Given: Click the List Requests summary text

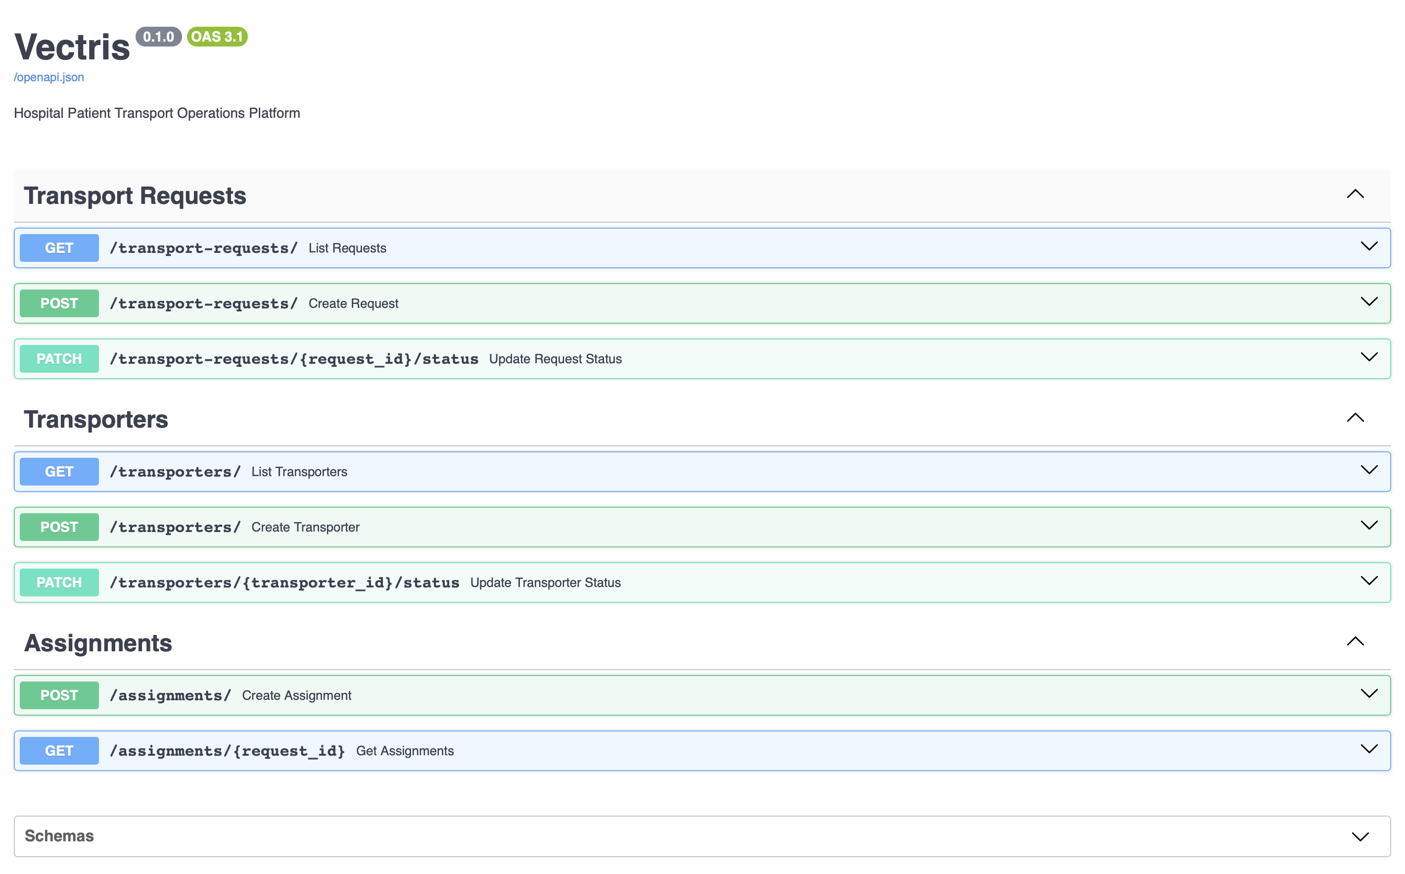Looking at the screenshot, I should 347,248.
